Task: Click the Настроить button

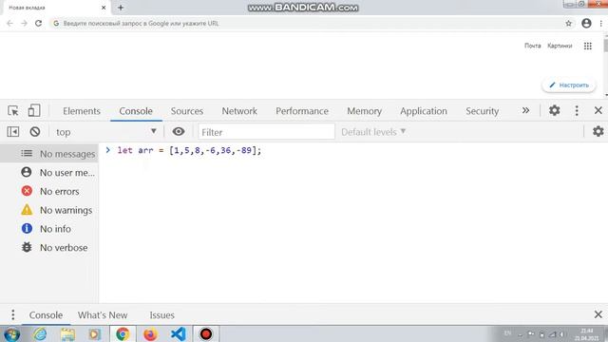Action: click(x=568, y=85)
